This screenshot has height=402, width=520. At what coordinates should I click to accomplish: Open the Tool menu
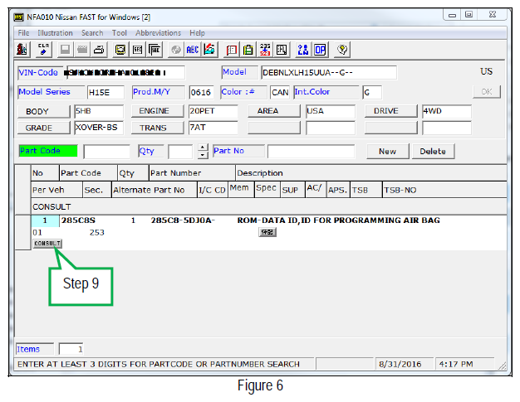(119, 33)
